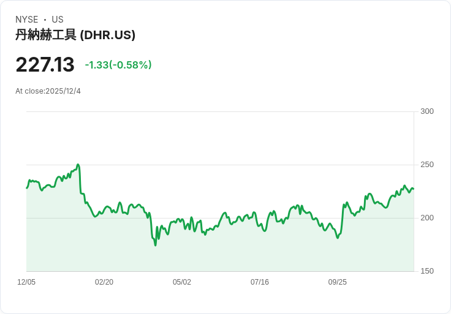Click the 300 y-axis label
This screenshot has height=314, width=451.
[x=427, y=111]
